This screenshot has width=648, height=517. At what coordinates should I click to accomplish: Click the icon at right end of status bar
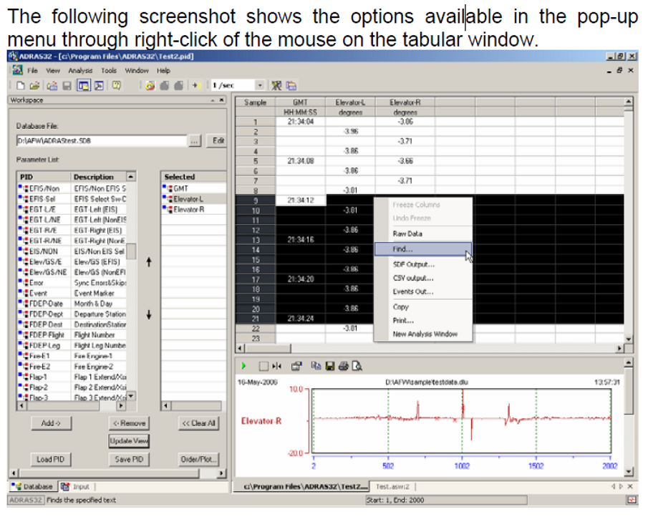point(632,500)
